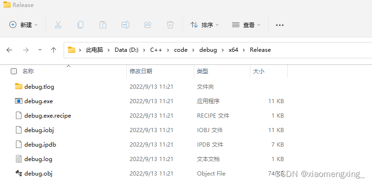Screen dimensions: 372x183
Task: Click the Delete trash bin icon
Action: (x=170, y=25)
